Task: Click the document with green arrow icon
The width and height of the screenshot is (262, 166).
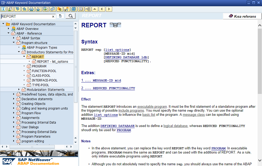Action: pyautogui.click(x=46, y=9)
